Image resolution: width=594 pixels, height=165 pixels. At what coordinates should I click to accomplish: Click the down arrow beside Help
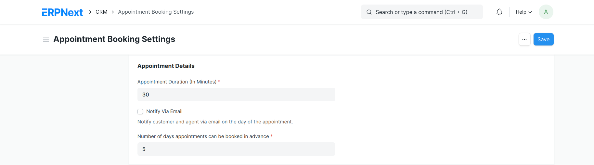(x=530, y=12)
